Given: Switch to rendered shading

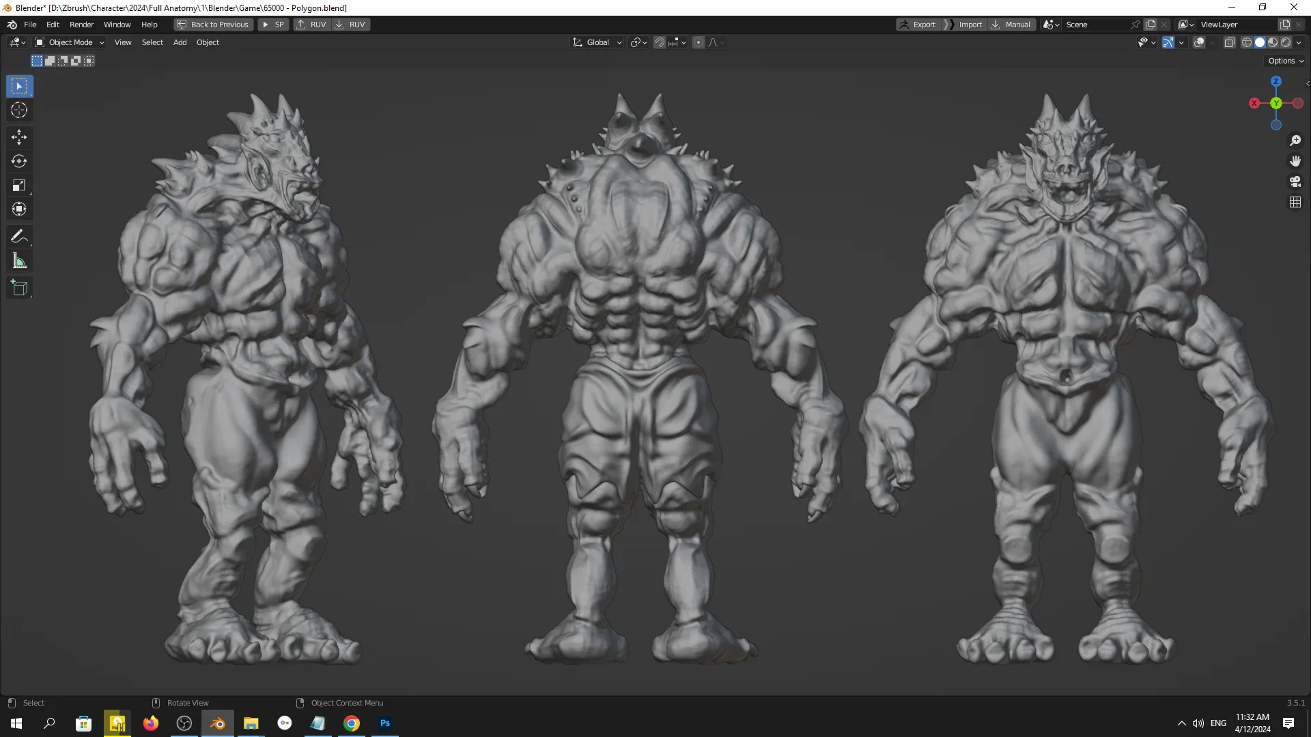Looking at the screenshot, I should (x=1286, y=42).
